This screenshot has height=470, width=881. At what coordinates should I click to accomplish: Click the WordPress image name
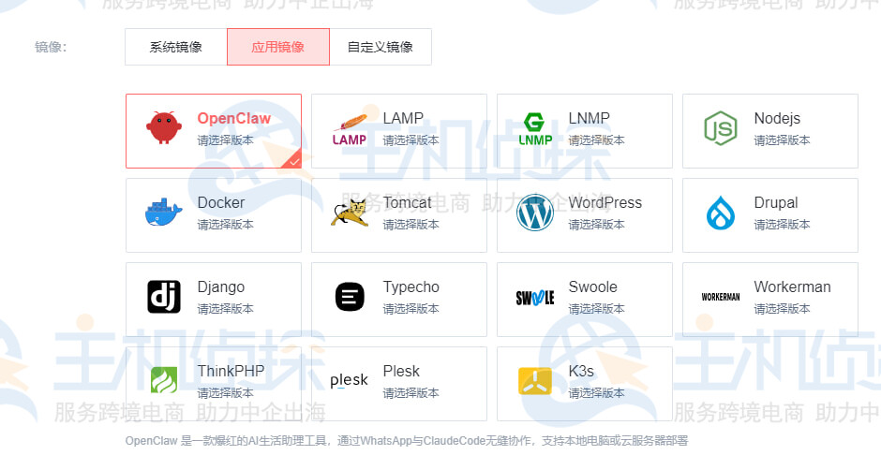605,203
